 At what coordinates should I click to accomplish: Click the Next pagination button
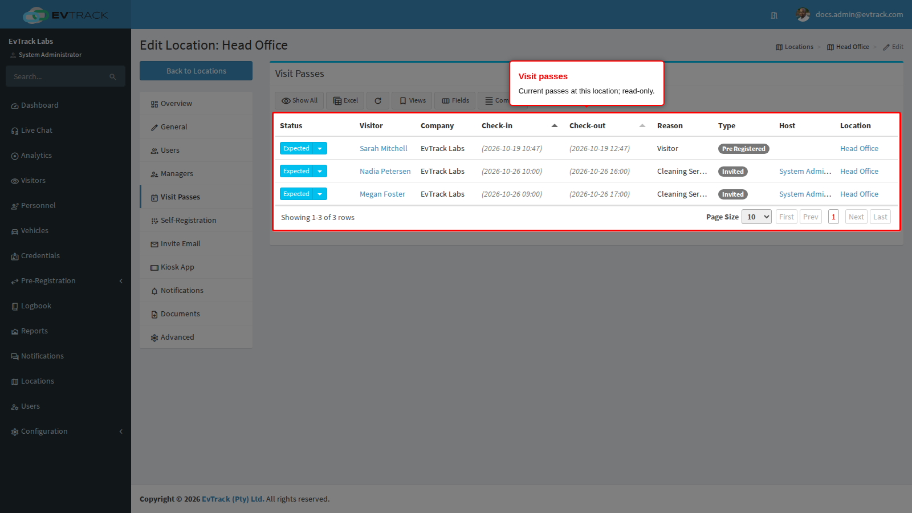856,217
